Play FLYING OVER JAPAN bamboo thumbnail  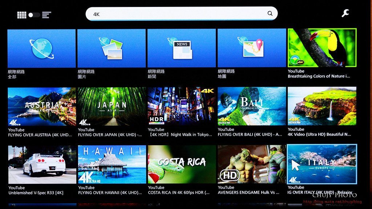point(112,106)
